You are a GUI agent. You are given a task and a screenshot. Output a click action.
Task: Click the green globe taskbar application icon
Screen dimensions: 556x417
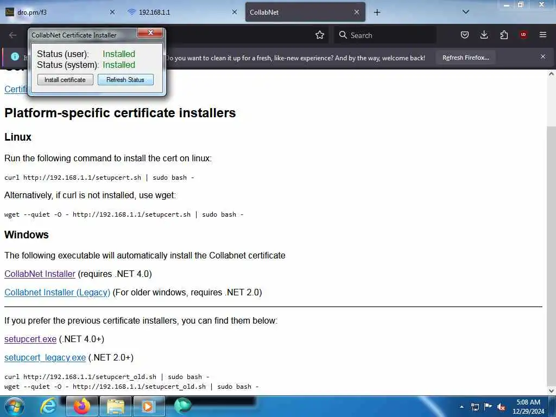click(182, 406)
